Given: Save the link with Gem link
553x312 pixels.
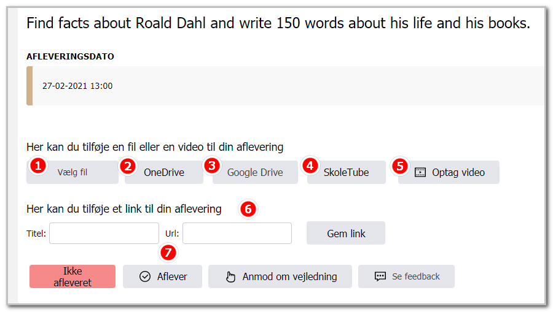Looking at the screenshot, I should 346,233.
